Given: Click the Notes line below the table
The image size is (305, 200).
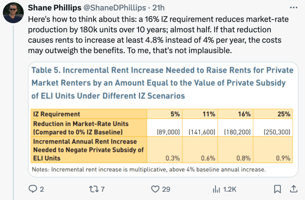Looking at the screenshot, I should pos(148,170).
